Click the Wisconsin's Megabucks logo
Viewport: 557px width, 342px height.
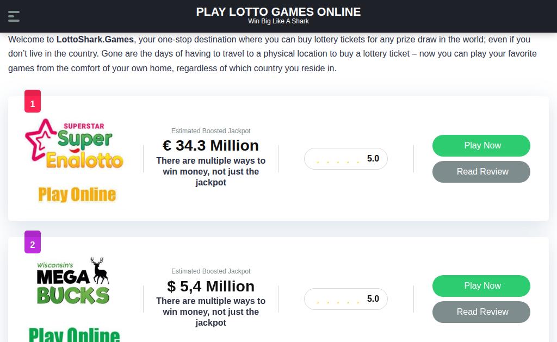73,281
